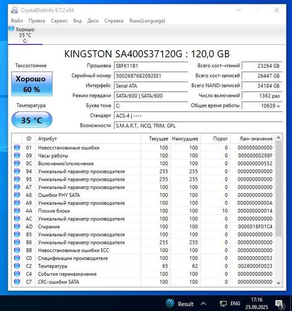Click the attribute list scrollbar thumb
This screenshot has height=311, width=292.
[279, 189]
